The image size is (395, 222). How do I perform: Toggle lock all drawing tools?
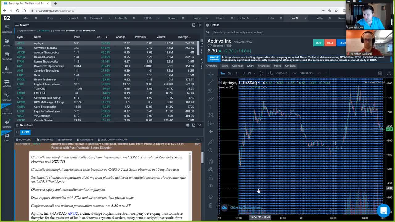tap(211, 178)
